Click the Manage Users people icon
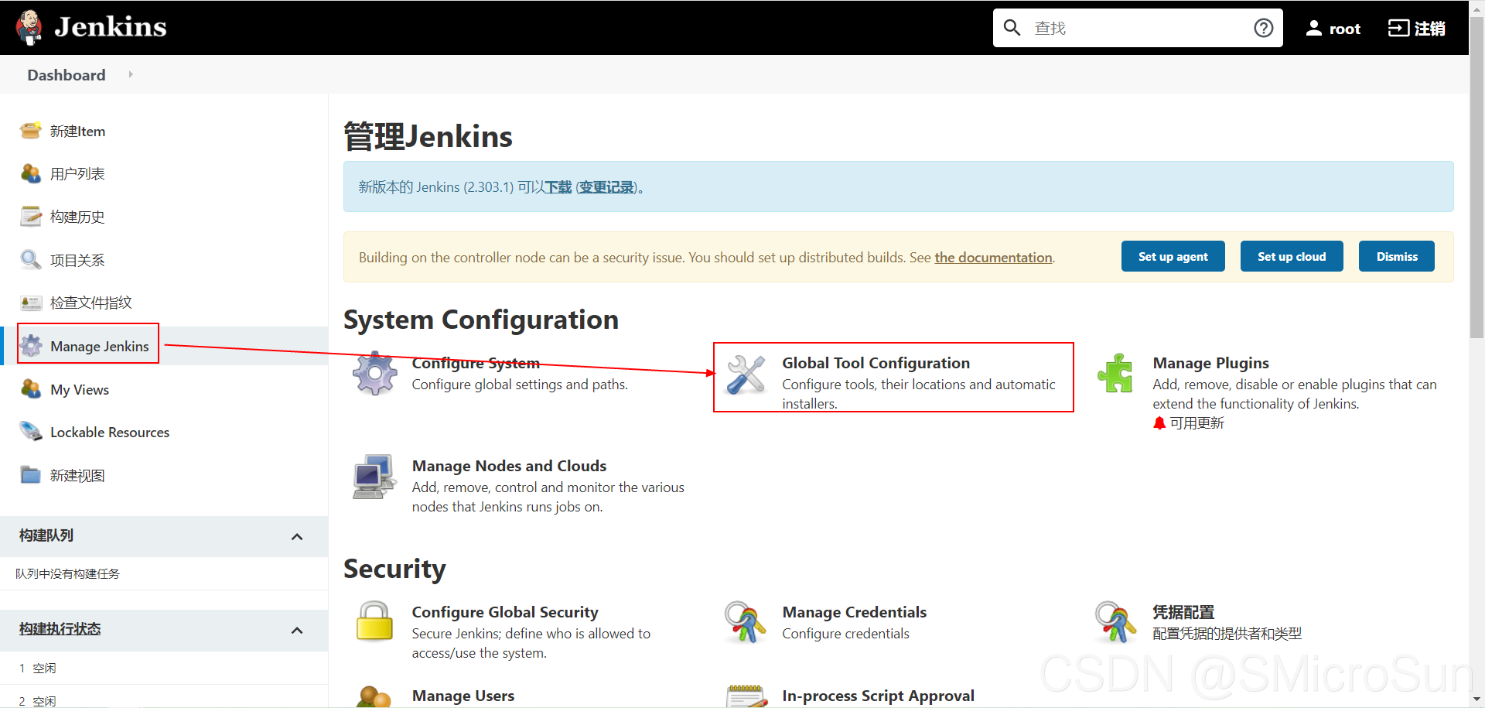The height and width of the screenshot is (708, 1485). [374, 696]
